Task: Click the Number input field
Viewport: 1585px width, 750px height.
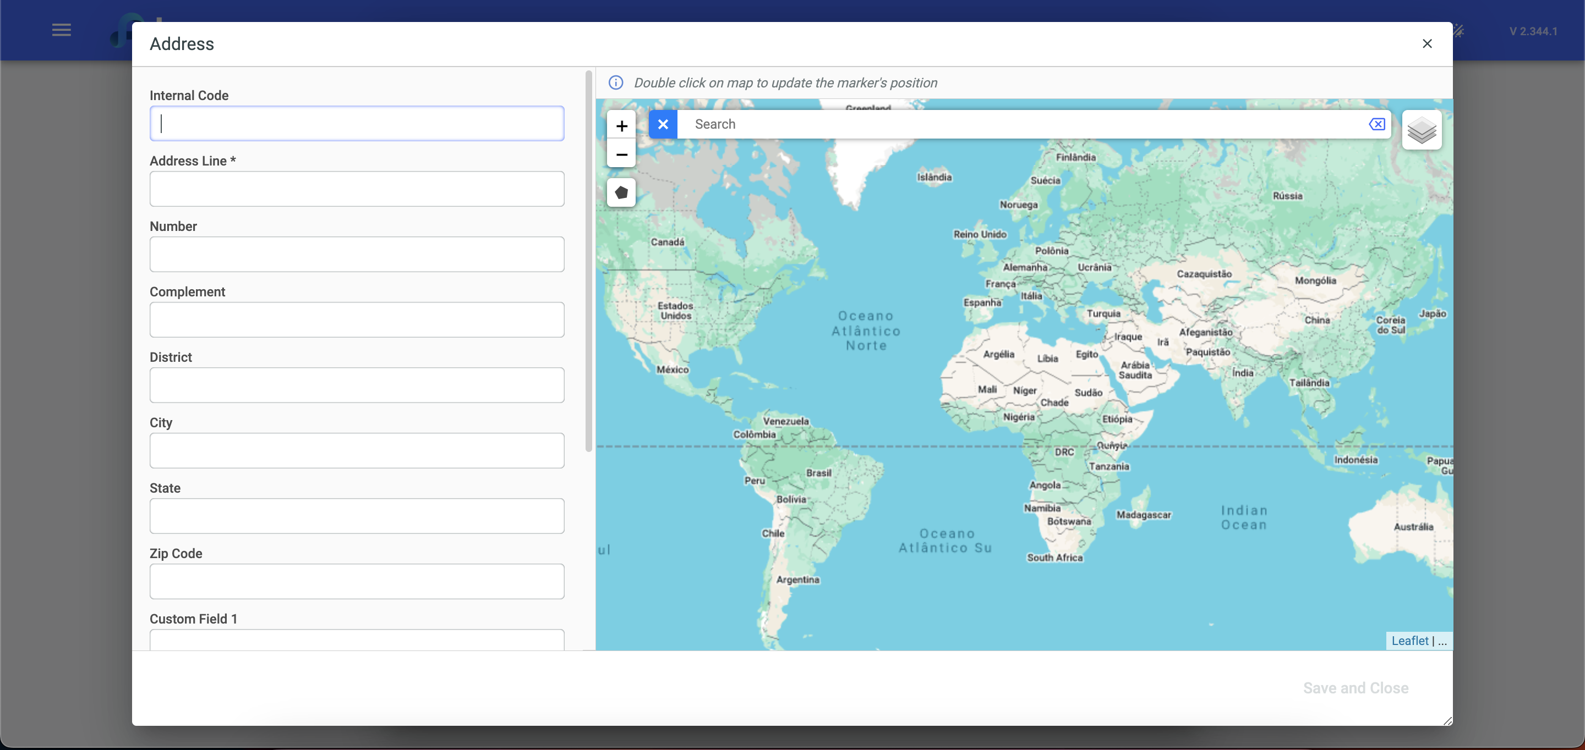Action: (x=357, y=255)
